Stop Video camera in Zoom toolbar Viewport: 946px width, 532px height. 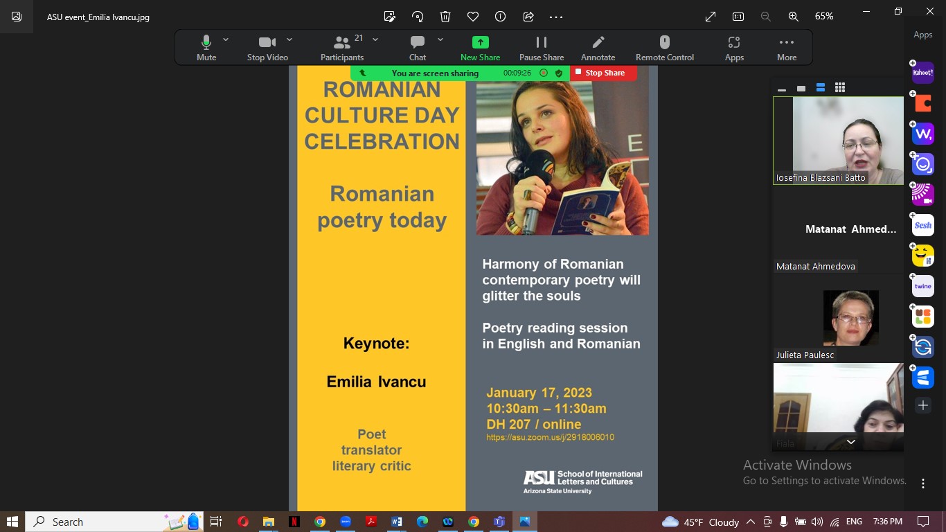coord(267,48)
